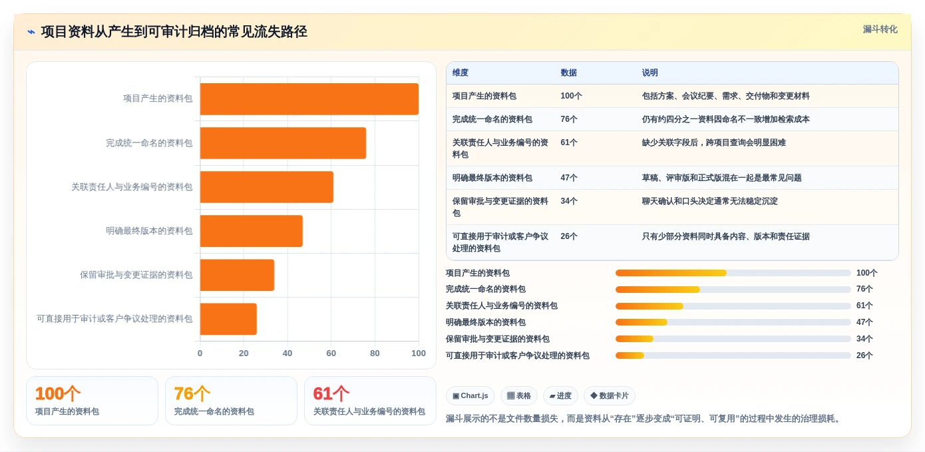Click the chart bar for 项目产生的资料包
The height and width of the screenshot is (452, 925).
[309, 99]
